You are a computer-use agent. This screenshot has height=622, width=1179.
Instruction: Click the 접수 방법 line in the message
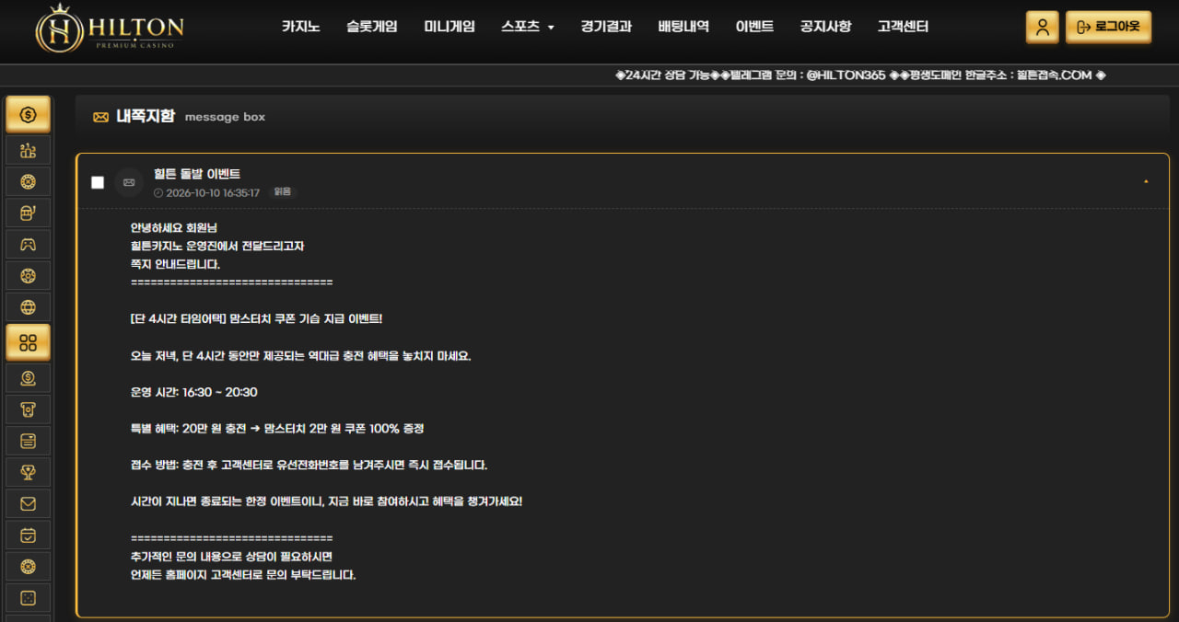pyautogui.click(x=309, y=466)
